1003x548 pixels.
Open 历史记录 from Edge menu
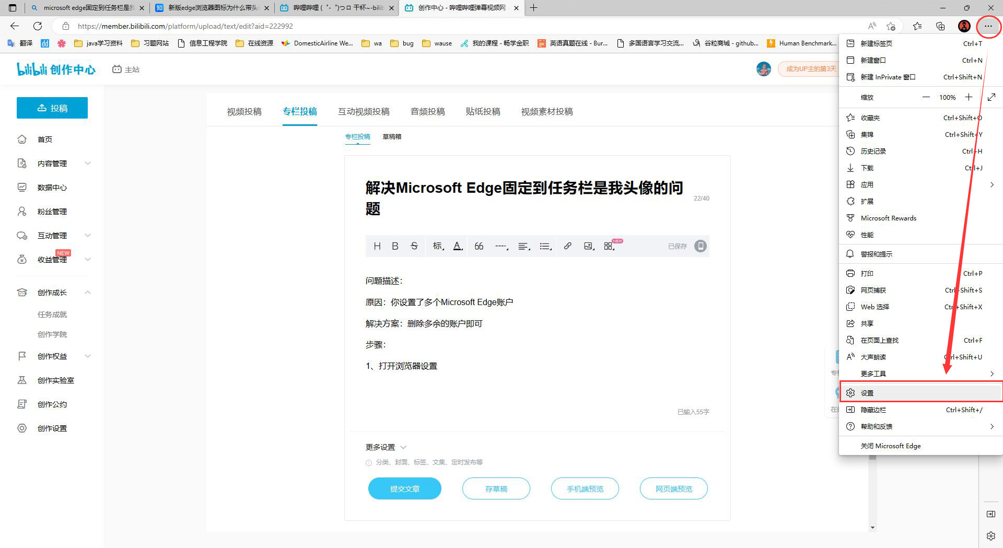pos(921,151)
